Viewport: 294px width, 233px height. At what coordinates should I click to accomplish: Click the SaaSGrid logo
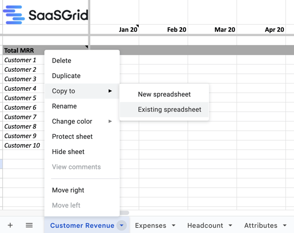pyautogui.click(x=45, y=15)
